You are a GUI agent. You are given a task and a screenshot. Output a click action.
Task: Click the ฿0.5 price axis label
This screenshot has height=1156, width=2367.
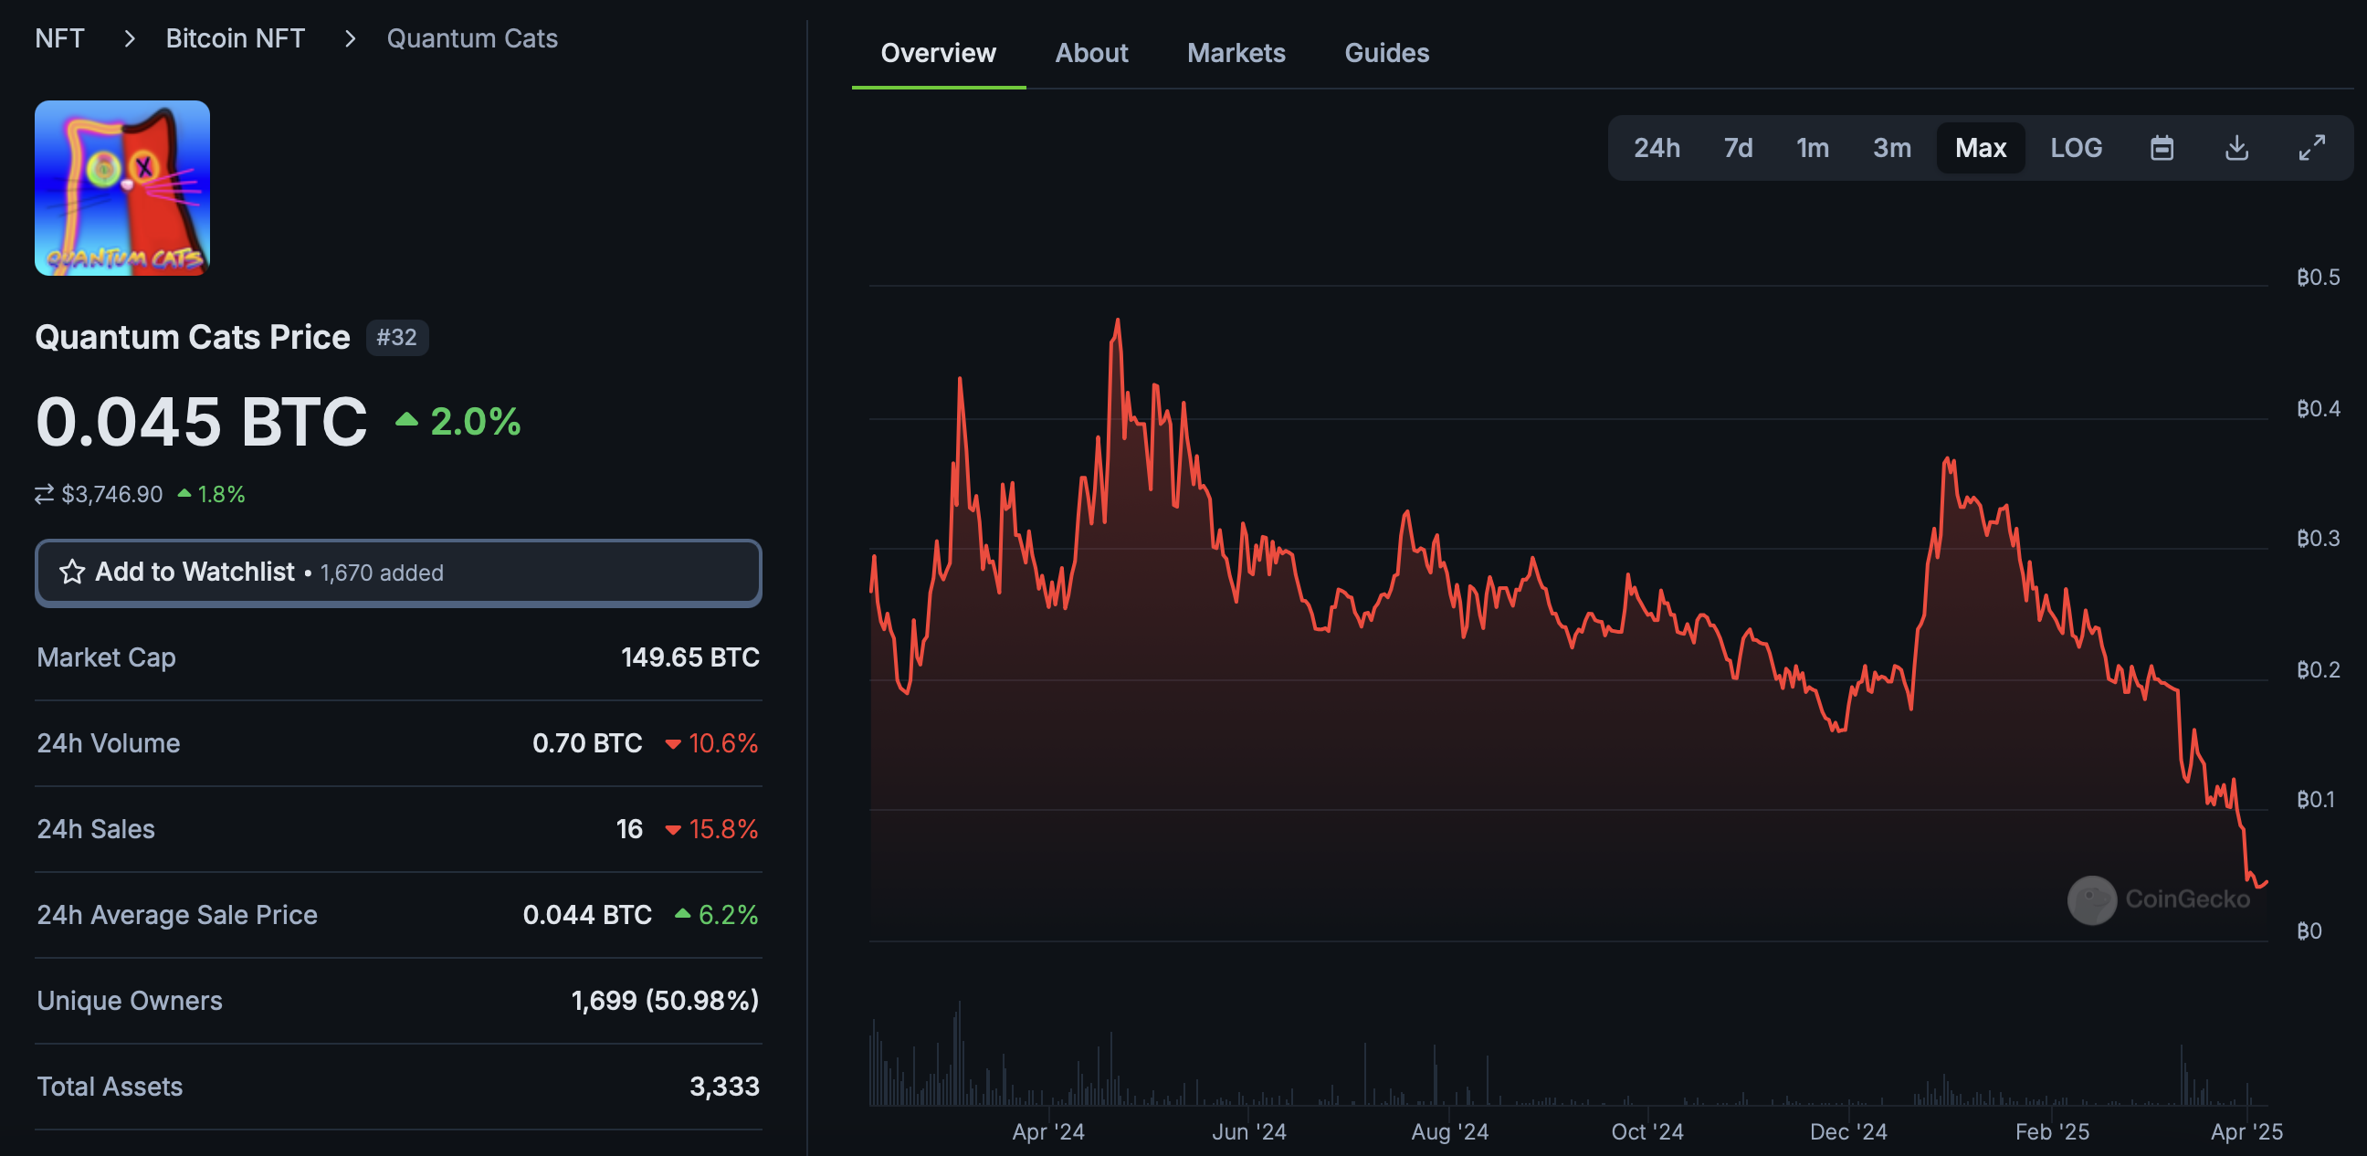point(2319,277)
